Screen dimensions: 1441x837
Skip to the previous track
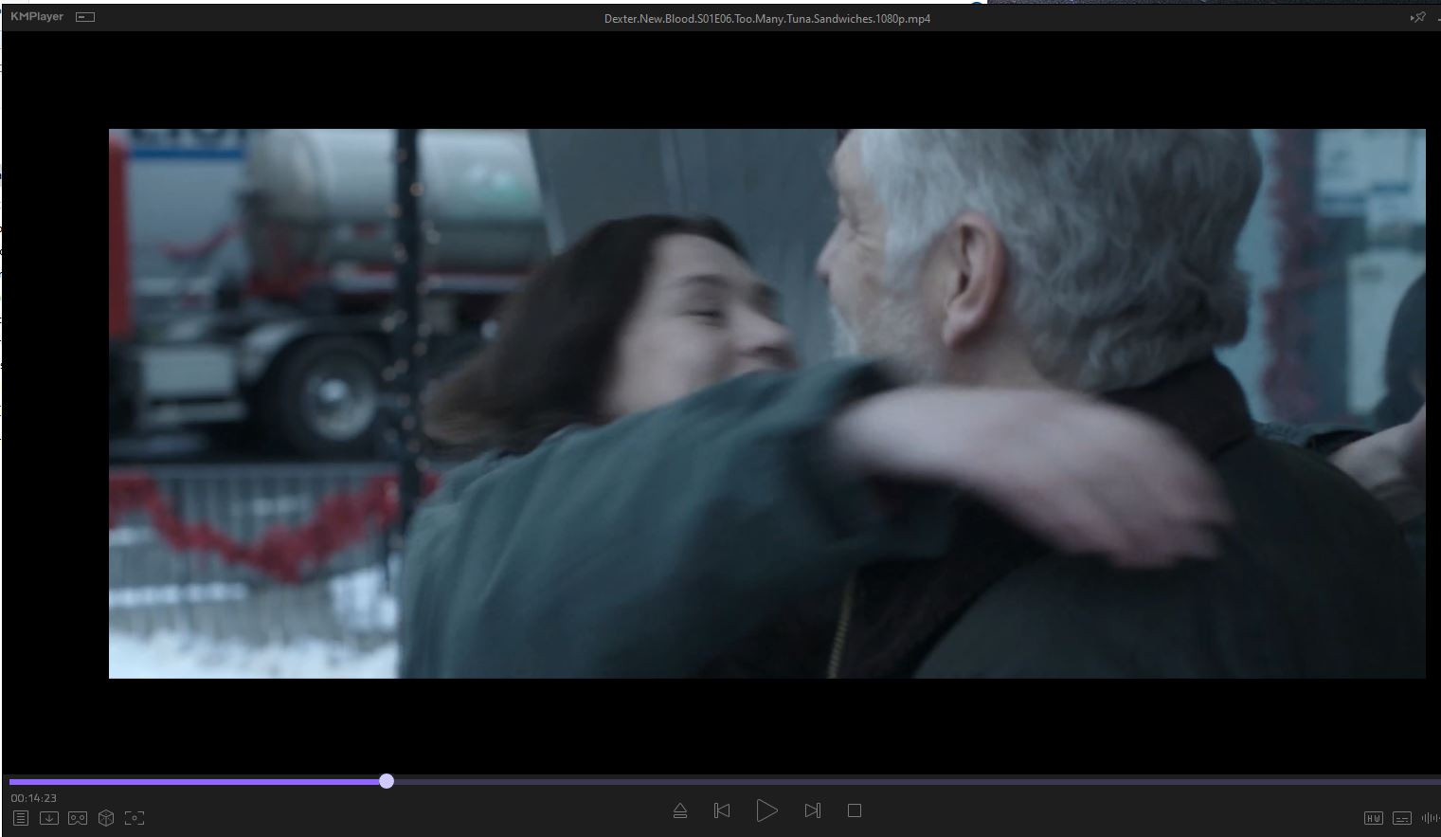click(722, 810)
